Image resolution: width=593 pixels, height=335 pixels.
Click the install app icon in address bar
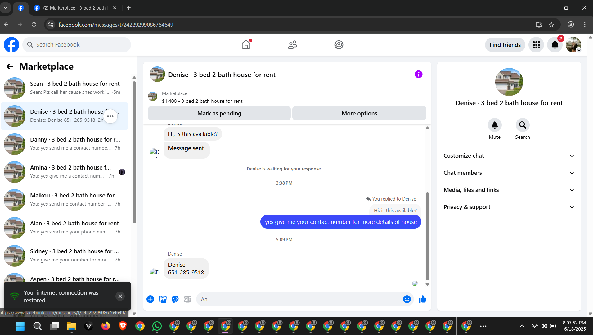click(539, 25)
